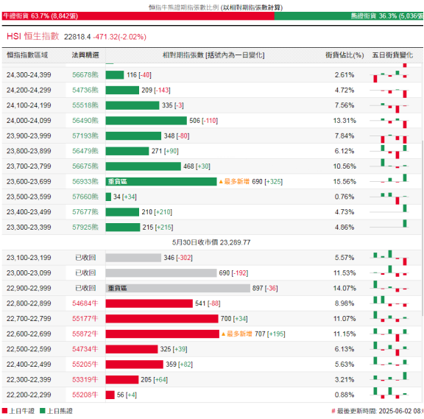The height and width of the screenshot is (419, 424).
Task: Click the 13.31% street share value
Action: (x=344, y=121)
